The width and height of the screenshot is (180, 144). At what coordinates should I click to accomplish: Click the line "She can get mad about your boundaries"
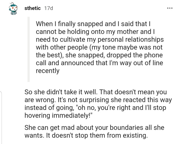click(94, 128)
